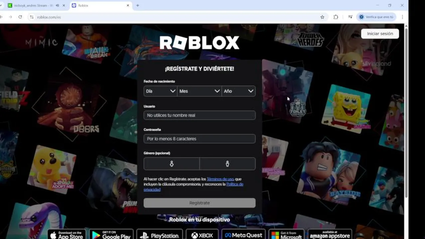The image size is (425, 239).
Task: Open the Amazon Appstore badge
Action: point(330,234)
